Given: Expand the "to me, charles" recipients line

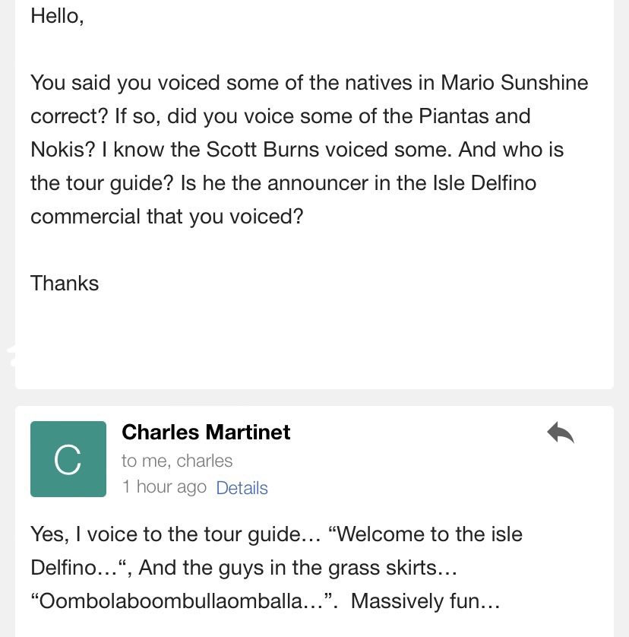Looking at the screenshot, I should pos(177,461).
